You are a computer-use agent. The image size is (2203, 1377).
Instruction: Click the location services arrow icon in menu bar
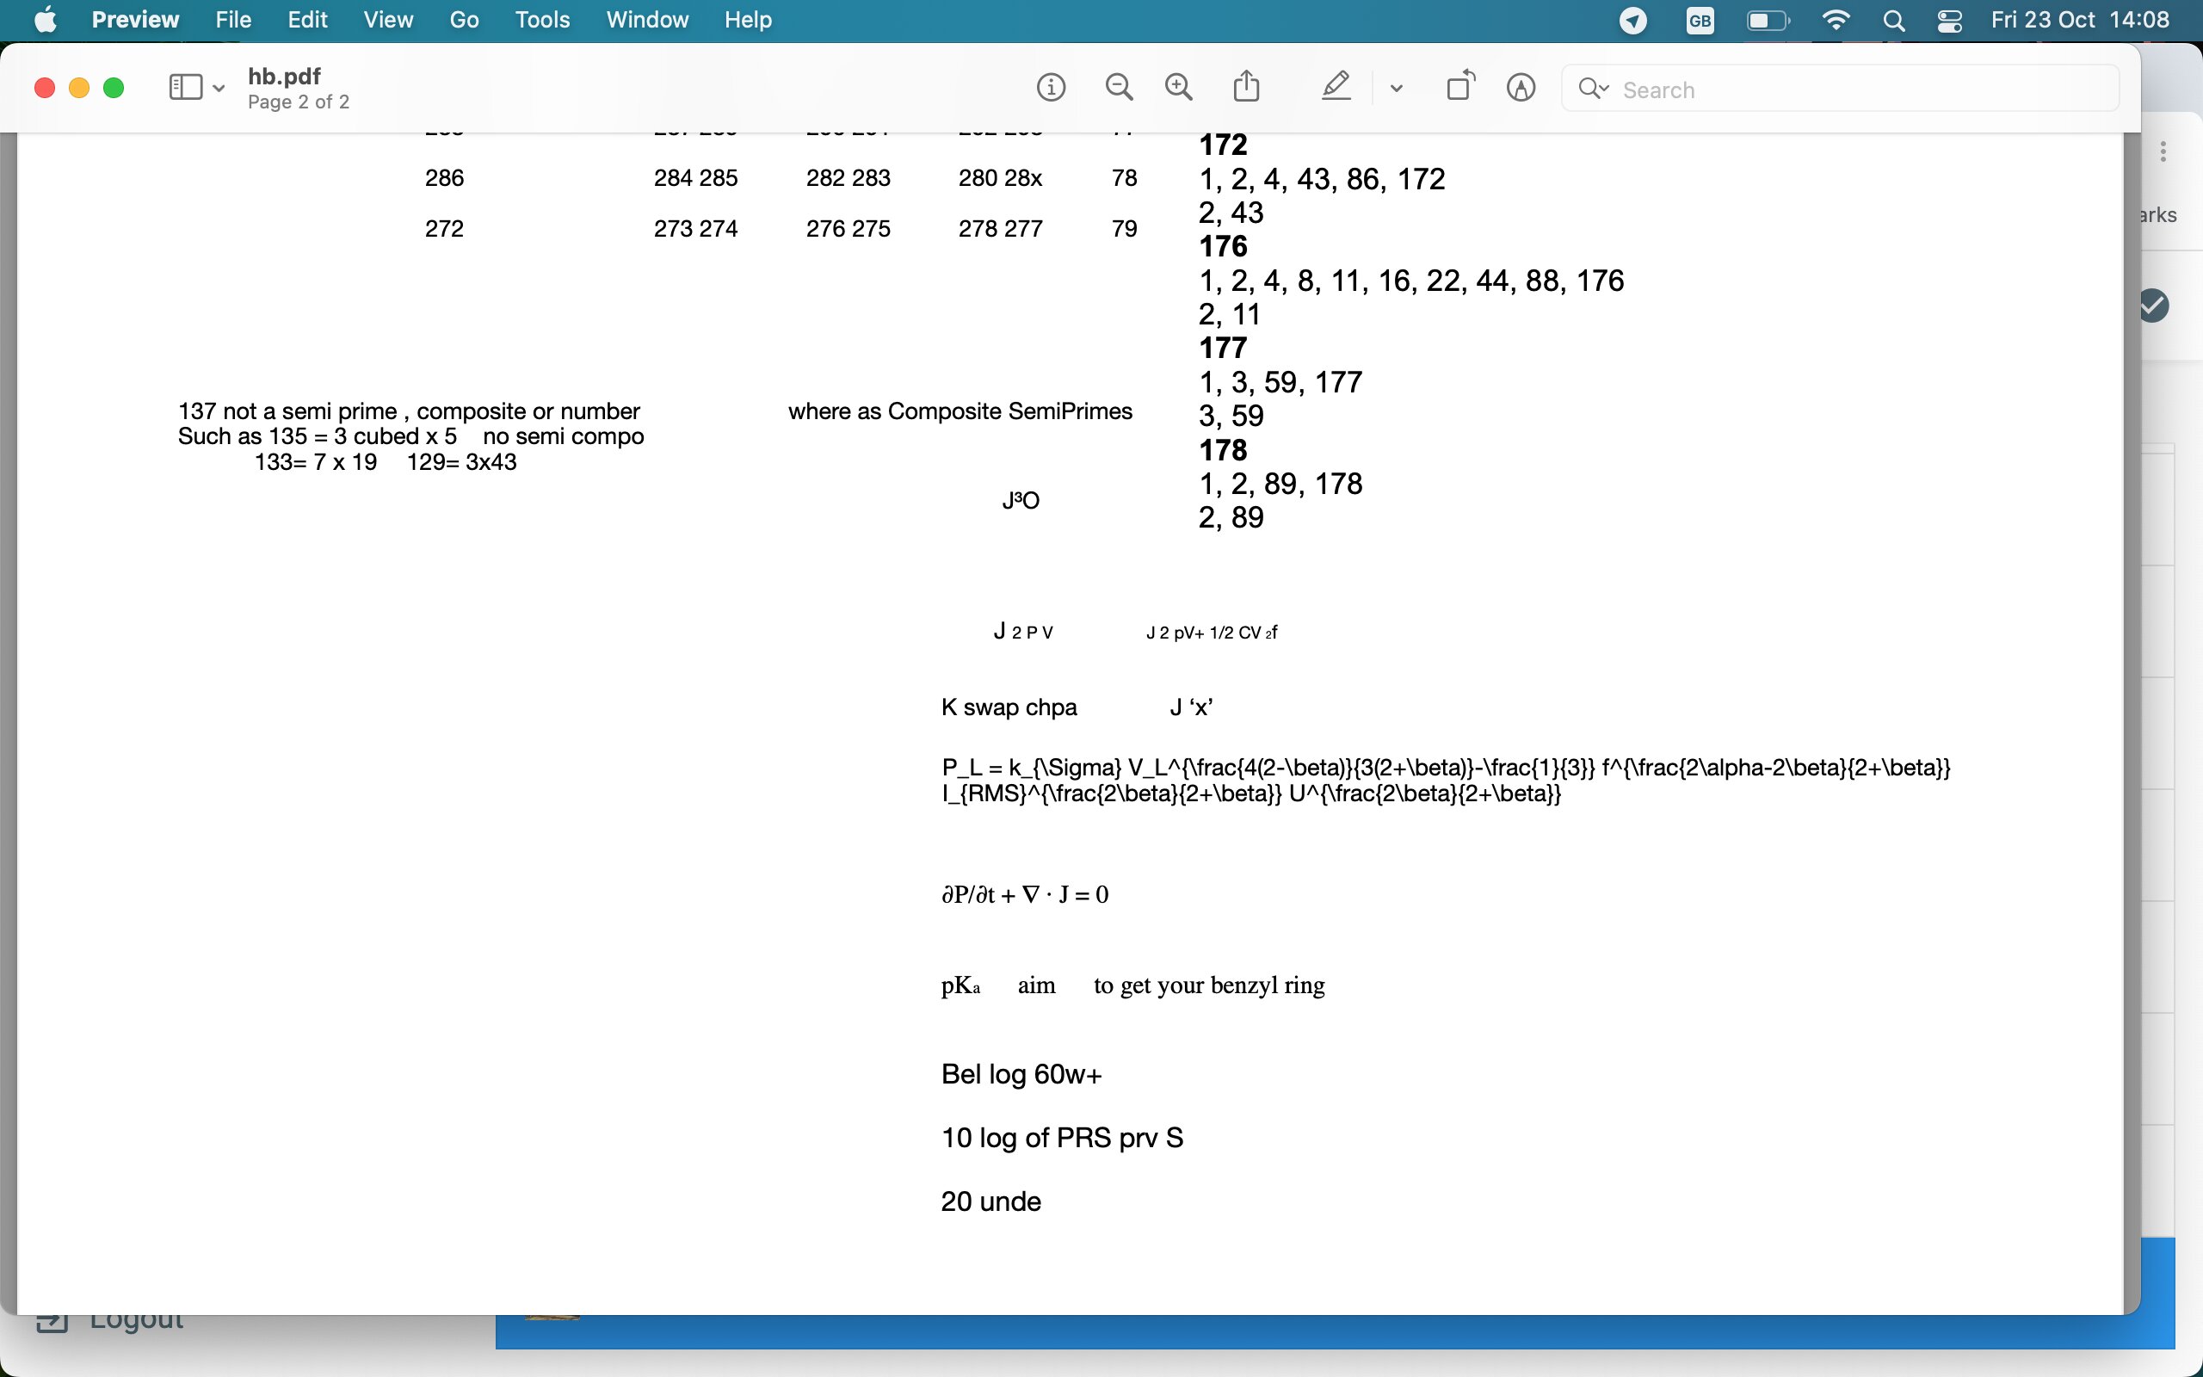(1633, 20)
